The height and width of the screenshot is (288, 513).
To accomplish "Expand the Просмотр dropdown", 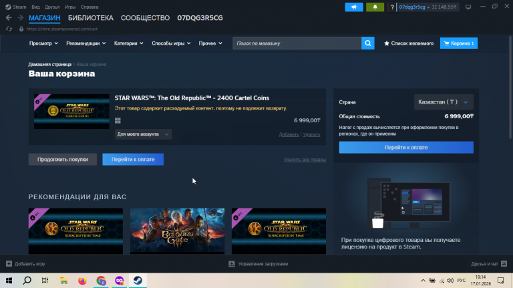I will click(x=43, y=43).
